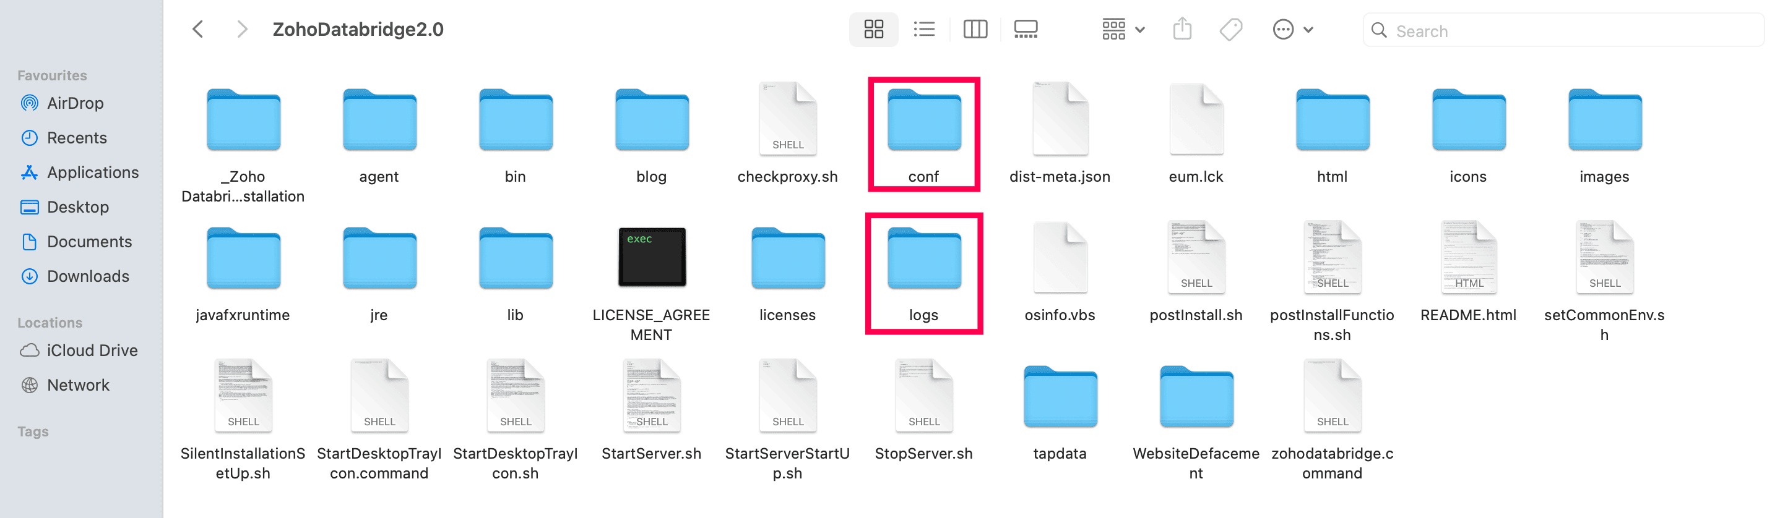Select the logs folder
Image resolution: width=1780 pixels, height=518 pixels.
point(924,258)
